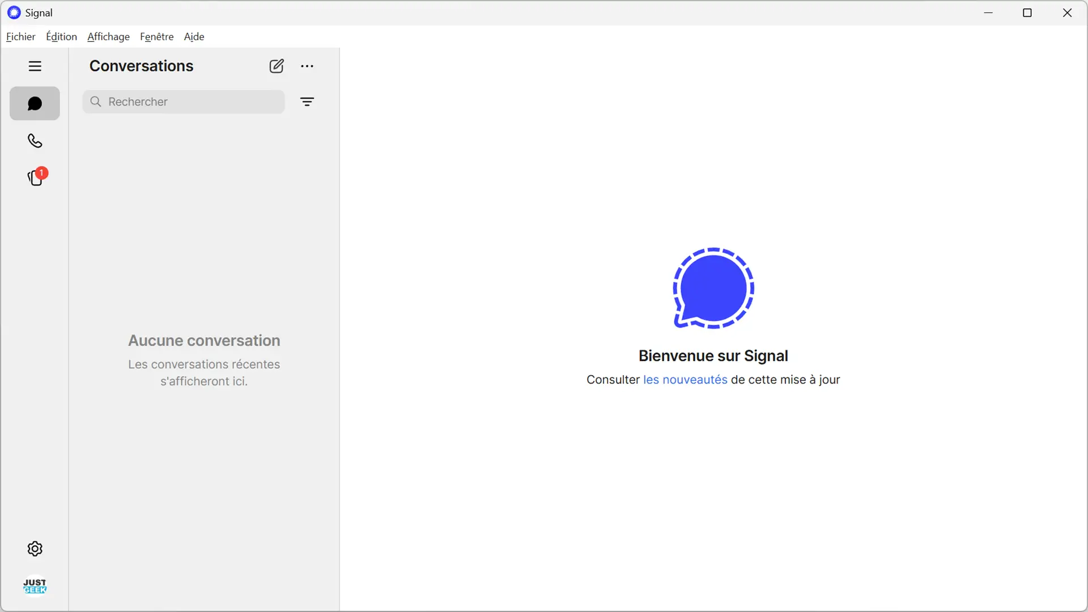Open the Fichier menu
Viewport: 1088px width, 612px height.
(21, 37)
